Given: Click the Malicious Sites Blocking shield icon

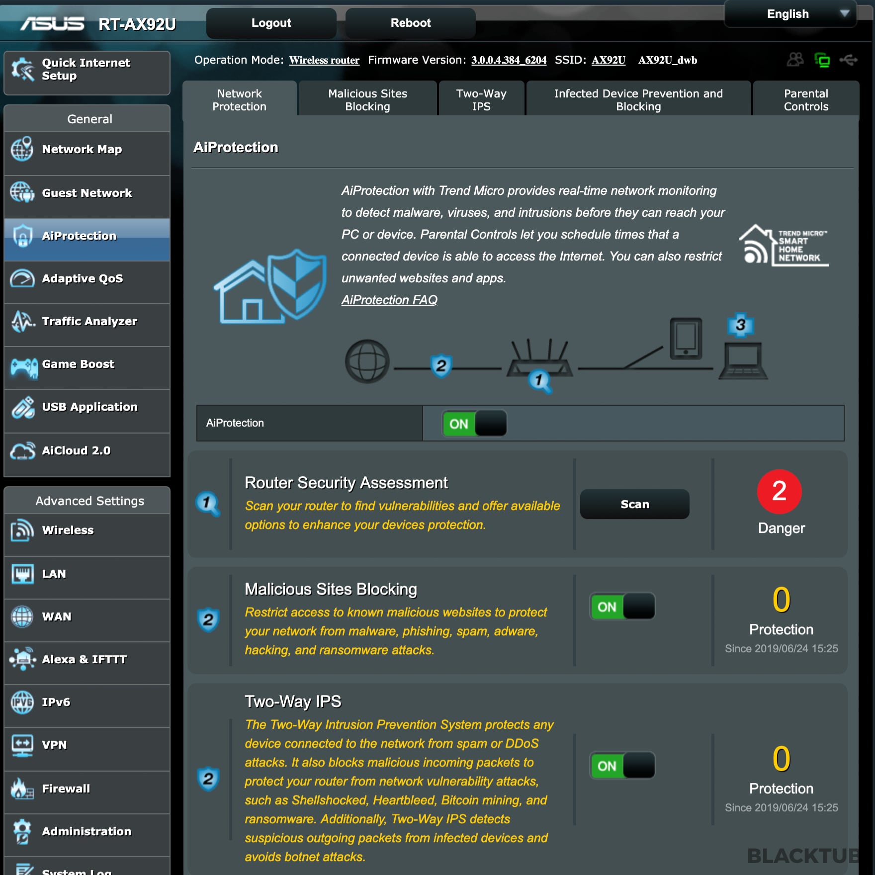Looking at the screenshot, I should tap(208, 619).
